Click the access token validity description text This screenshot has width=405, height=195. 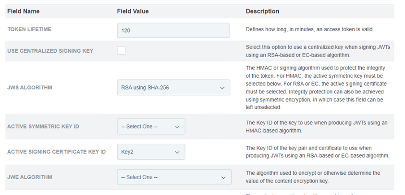click(310, 29)
